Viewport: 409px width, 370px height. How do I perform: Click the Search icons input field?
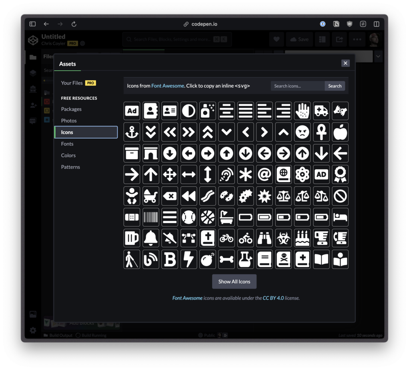coord(297,86)
